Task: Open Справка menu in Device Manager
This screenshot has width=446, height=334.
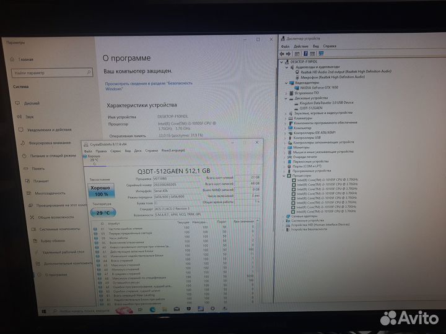Action: (330, 46)
